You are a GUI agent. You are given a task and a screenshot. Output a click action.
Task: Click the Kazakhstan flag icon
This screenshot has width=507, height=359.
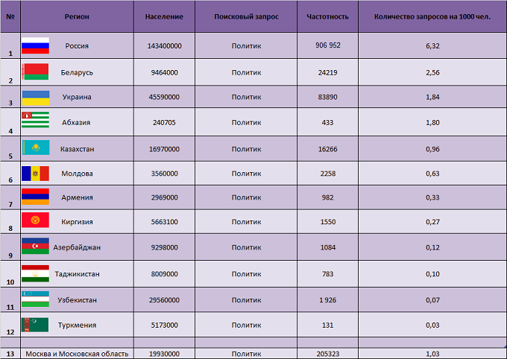point(36,147)
